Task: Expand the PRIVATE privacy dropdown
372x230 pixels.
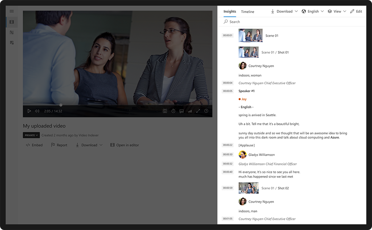Action: pos(31,135)
